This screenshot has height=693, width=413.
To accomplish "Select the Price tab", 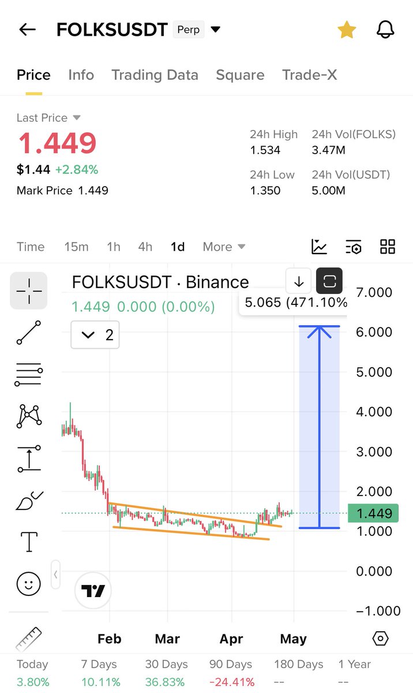I will coord(33,75).
